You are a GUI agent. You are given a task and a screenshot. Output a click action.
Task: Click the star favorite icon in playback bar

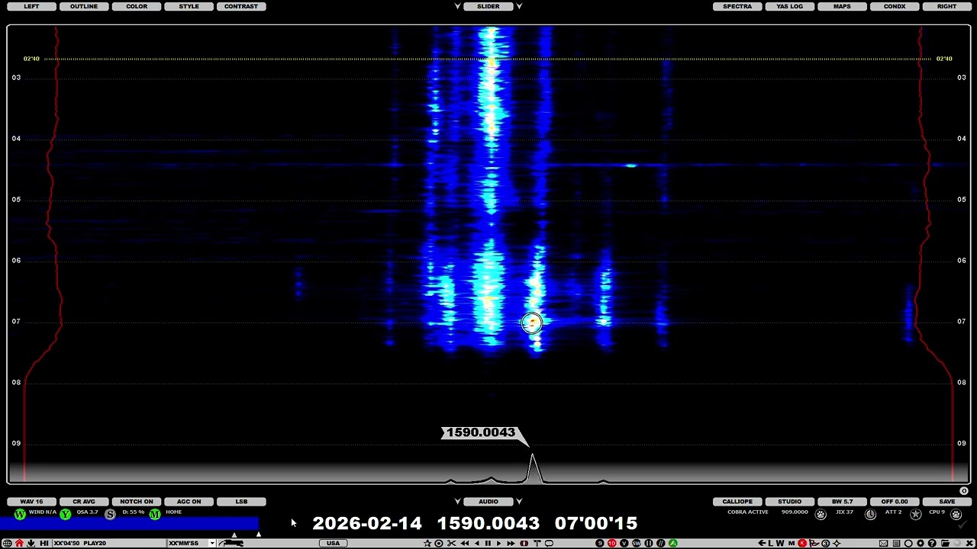pos(427,544)
